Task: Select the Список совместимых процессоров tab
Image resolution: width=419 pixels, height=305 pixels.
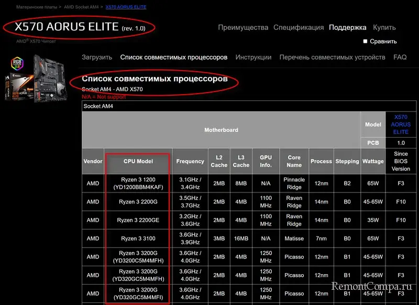Action: (x=174, y=57)
